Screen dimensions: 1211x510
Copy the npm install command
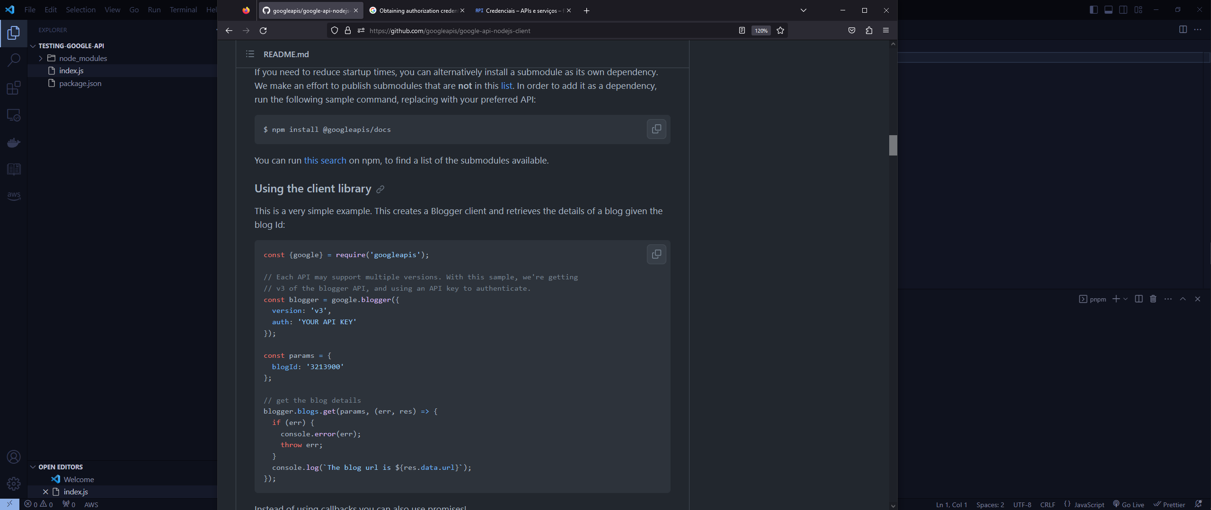[x=656, y=129]
